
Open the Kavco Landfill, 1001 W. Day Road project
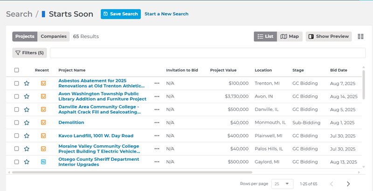pyautogui.click(x=96, y=136)
